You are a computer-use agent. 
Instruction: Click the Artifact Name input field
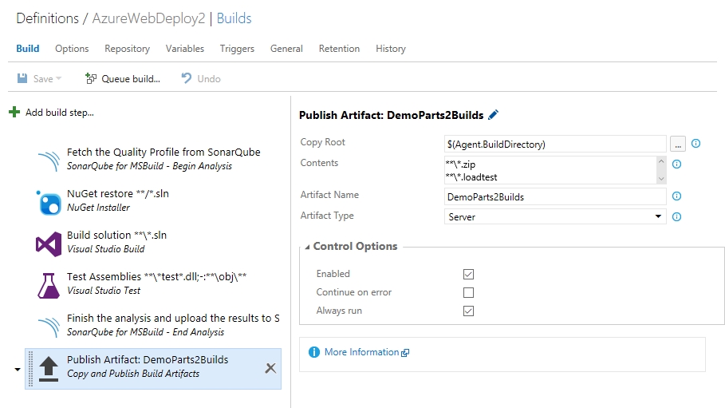pos(555,196)
